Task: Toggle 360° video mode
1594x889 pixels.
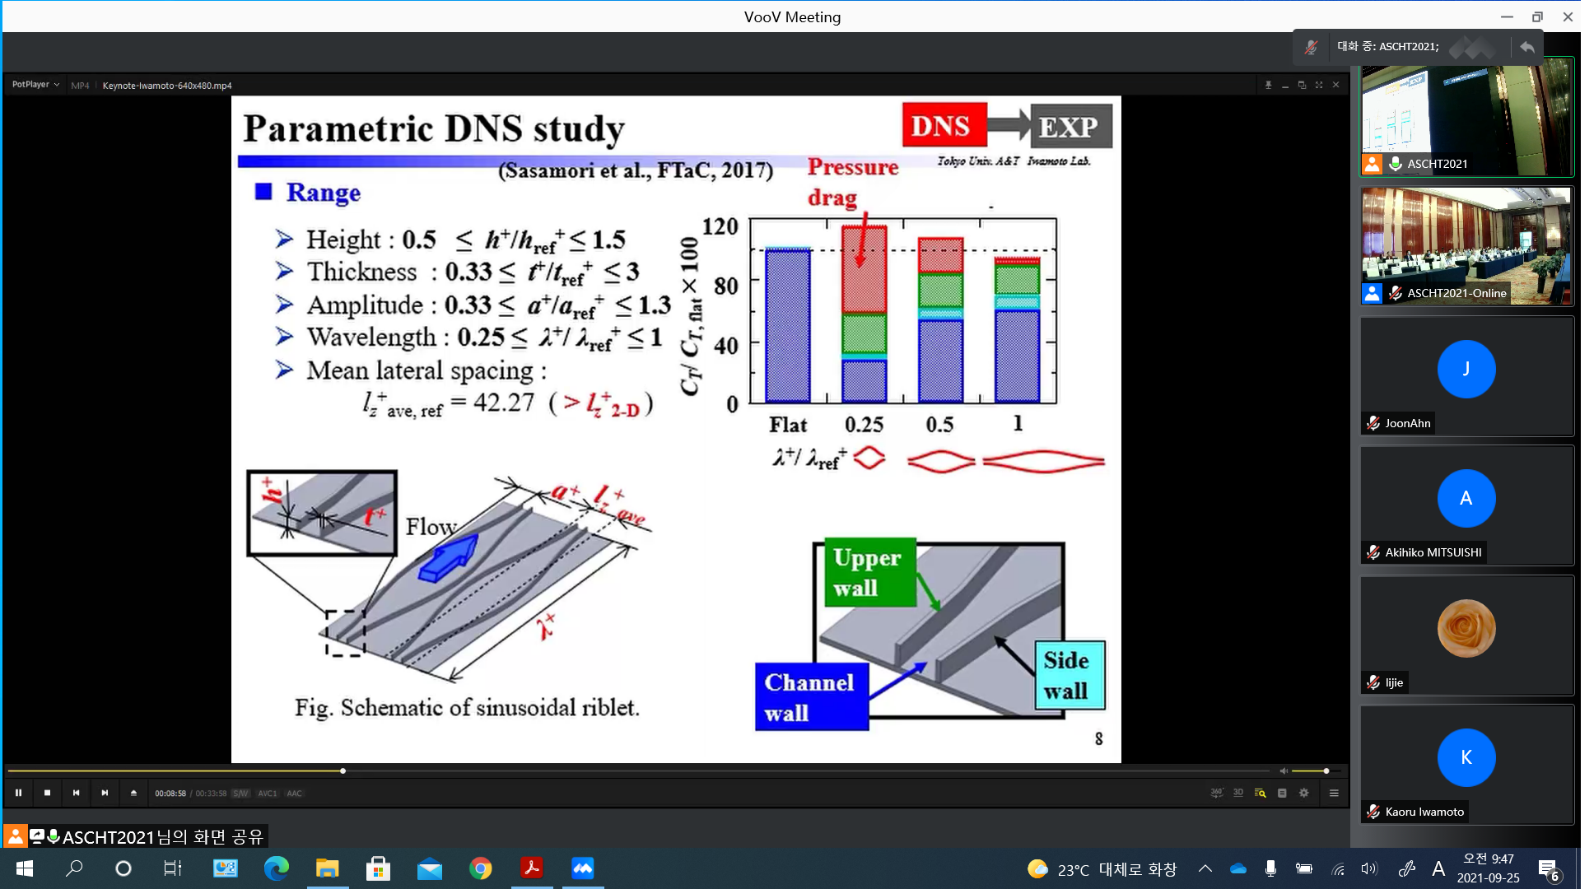Action: 1216,793
